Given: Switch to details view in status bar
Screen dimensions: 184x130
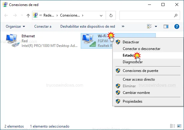Looking at the screenshot, I should click(x=173, y=126).
